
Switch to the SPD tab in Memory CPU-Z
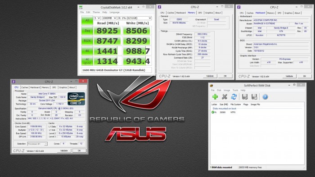(200, 13)
